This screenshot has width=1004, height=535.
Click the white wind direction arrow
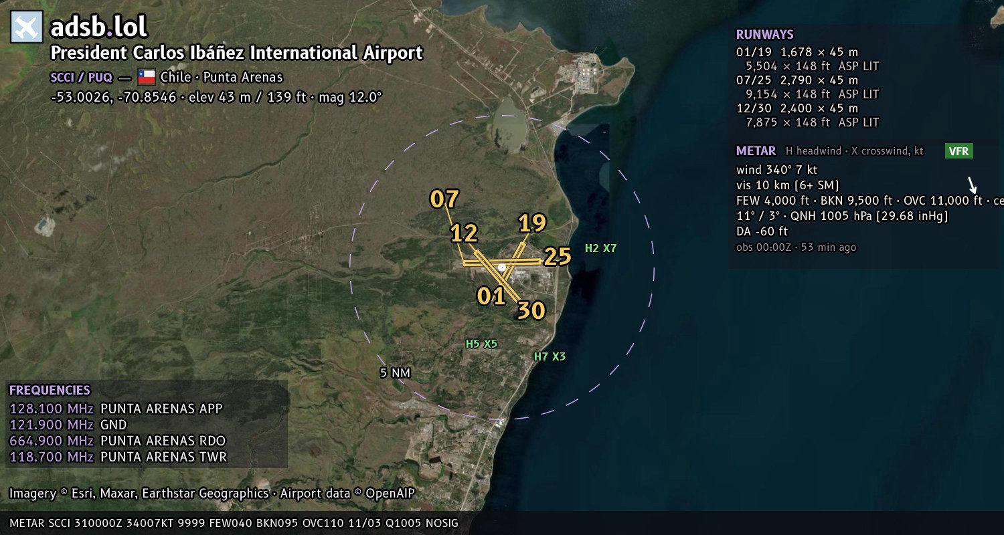[x=973, y=185]
